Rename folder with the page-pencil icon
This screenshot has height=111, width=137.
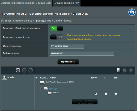(x=131, y=71)
